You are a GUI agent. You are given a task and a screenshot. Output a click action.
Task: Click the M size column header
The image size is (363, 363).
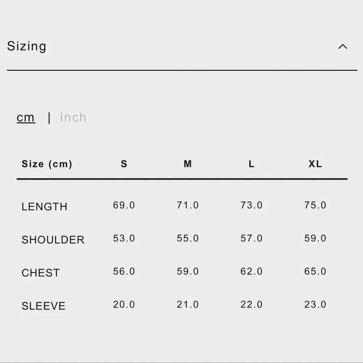pyautogui.click(x=188, y=164)
